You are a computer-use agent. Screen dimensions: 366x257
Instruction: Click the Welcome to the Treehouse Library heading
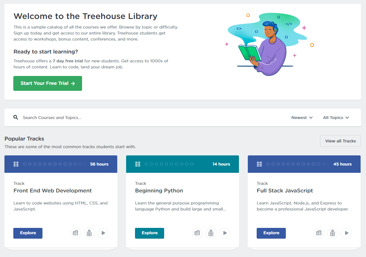pos(86,16)
